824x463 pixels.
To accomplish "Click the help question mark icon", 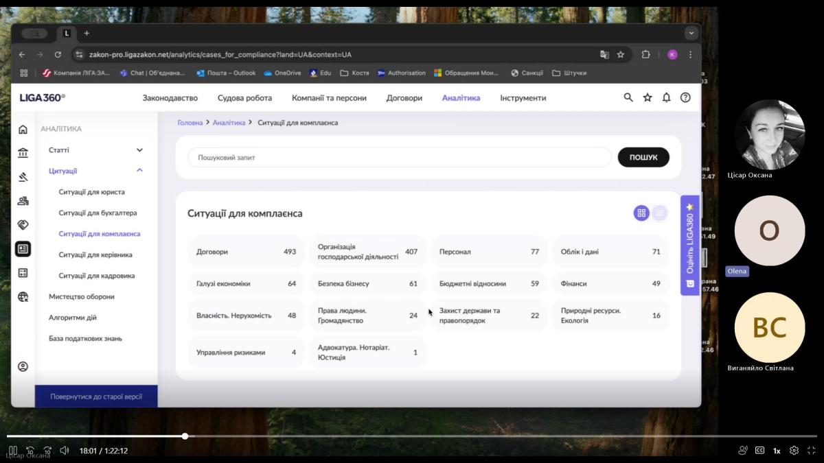I will tap(685, 98).
